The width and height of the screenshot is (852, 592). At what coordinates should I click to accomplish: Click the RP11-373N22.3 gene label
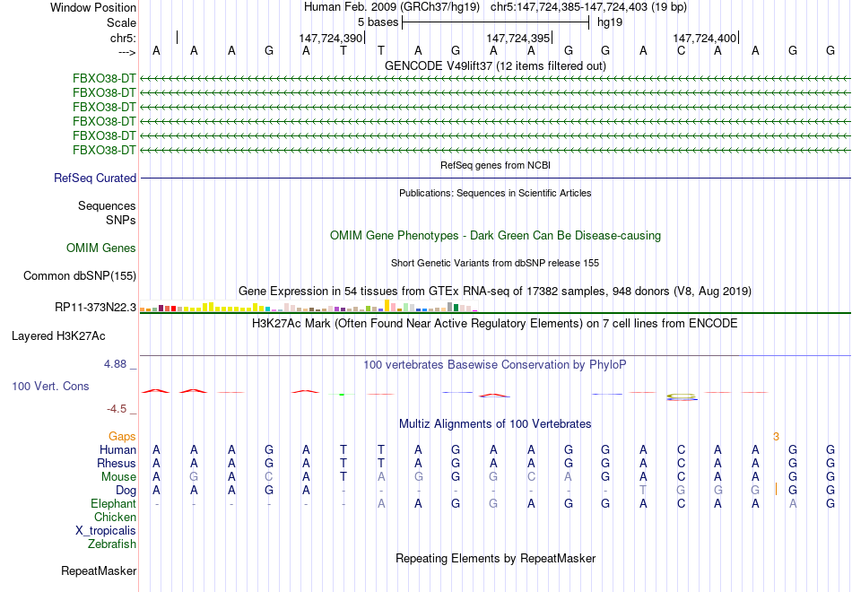(96, 308)
